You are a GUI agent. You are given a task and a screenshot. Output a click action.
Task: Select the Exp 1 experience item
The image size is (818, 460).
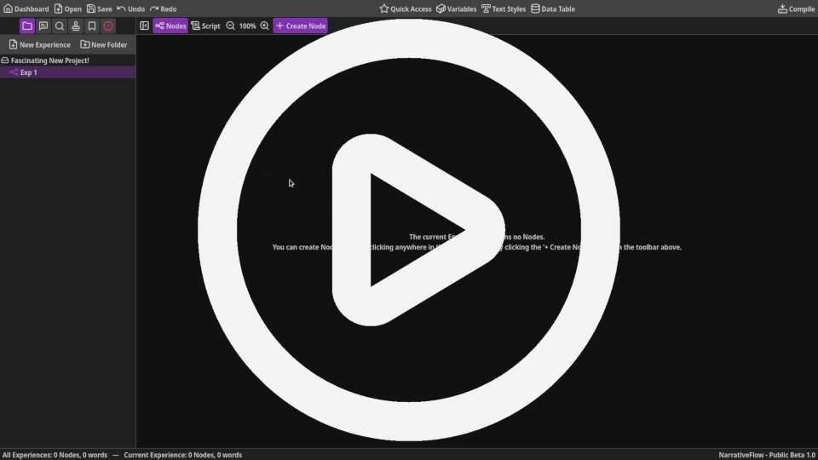point(68,72)
